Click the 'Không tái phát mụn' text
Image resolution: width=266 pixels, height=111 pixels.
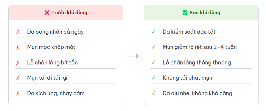pos(187,78)
